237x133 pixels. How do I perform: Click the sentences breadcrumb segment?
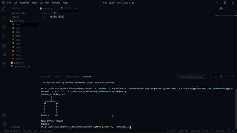45,13
